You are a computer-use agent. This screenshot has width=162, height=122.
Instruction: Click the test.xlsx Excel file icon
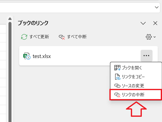point(27,56)
